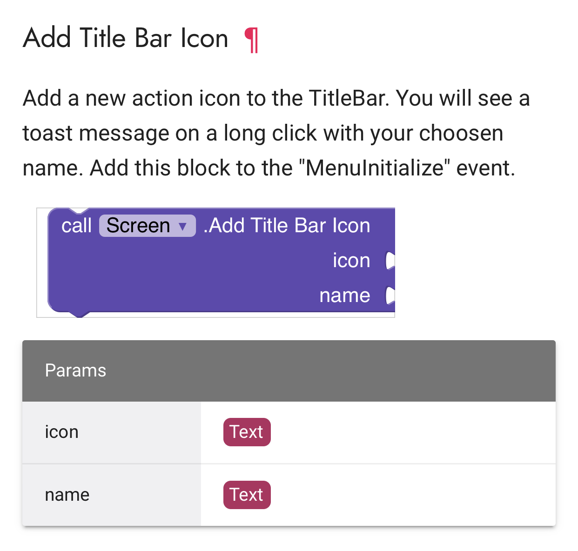Image resolution: width=578 pixels, height=551 pixels.
Task: Open the Screen dropdown on the block
Action: coord(147,226)
